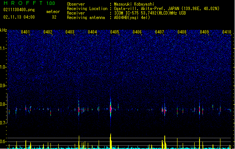Click the kHz axis unit label
This screenshot has height=149, width=235.
[x=3, y=30]
